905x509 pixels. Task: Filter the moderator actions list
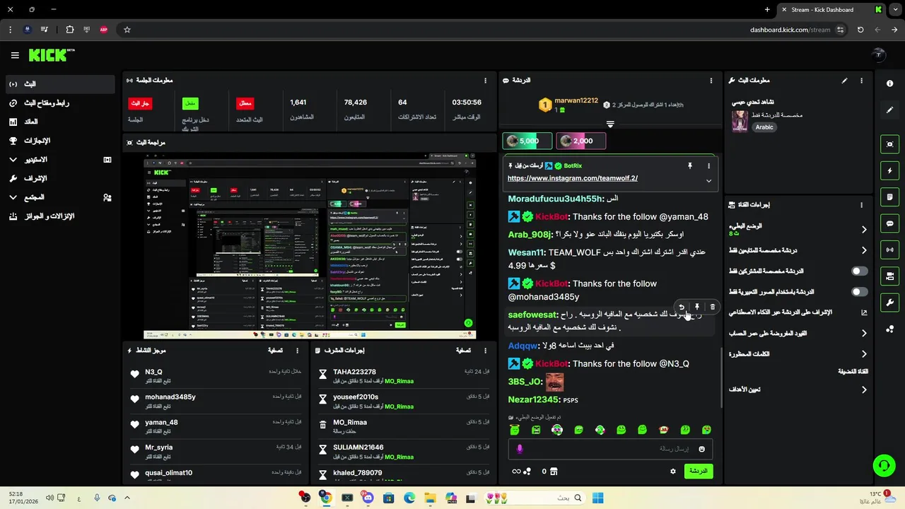point(463,350)
